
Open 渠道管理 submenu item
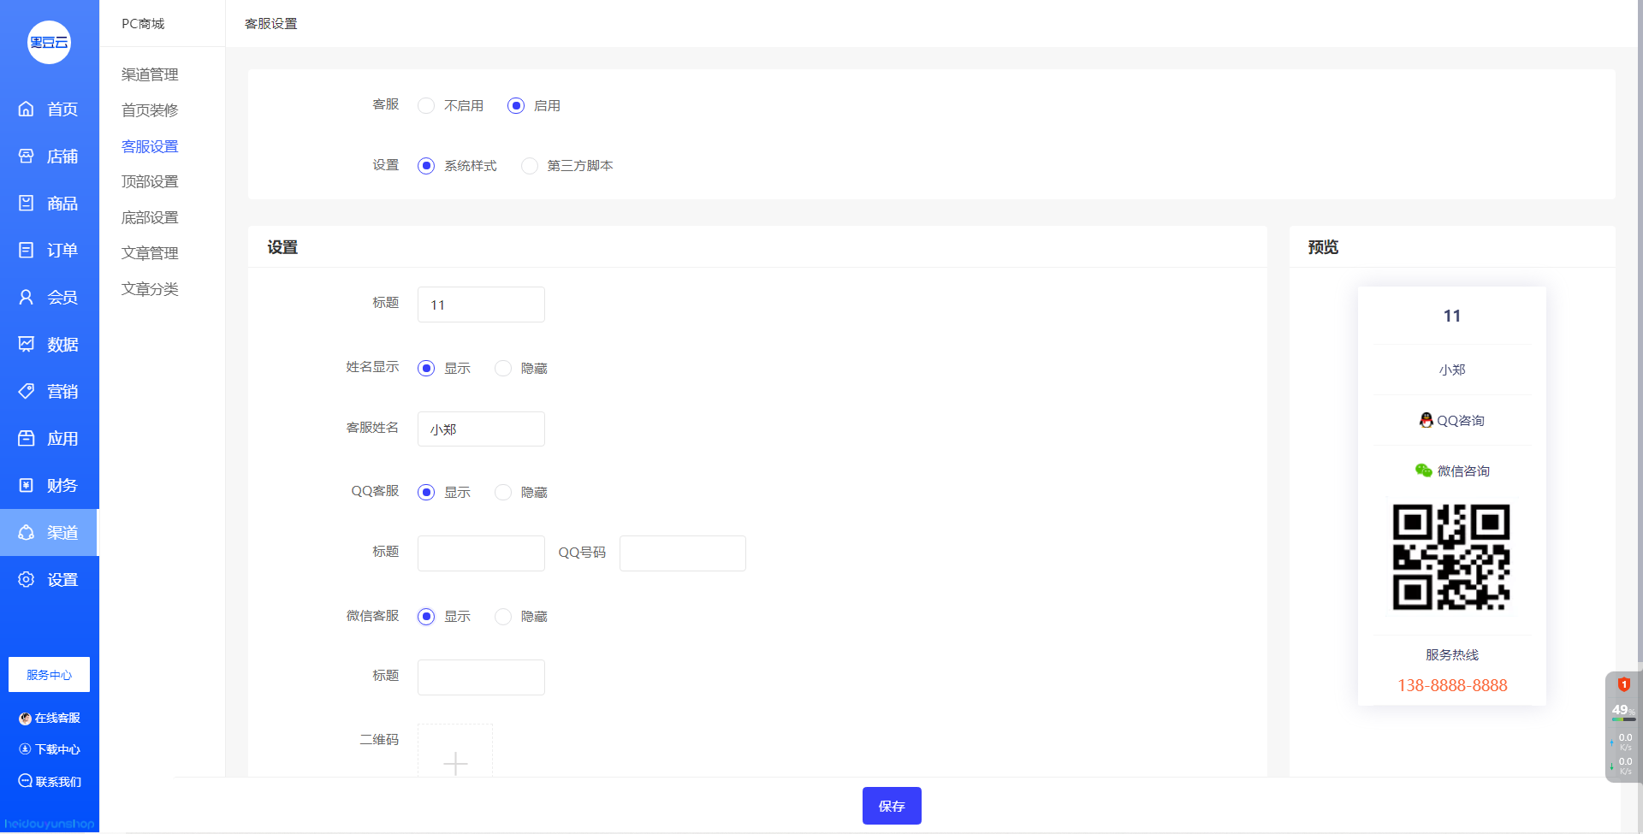[150, 74]
